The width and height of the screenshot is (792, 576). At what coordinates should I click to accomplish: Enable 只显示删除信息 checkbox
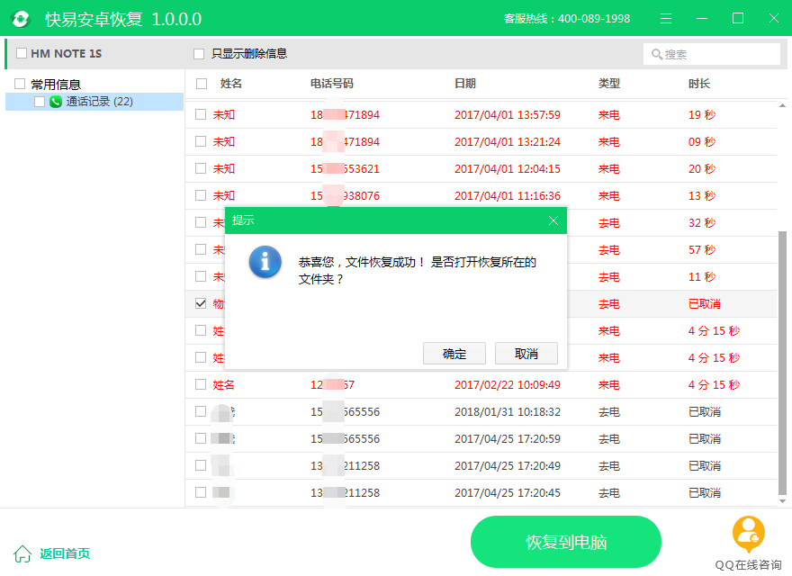[199, 54]
